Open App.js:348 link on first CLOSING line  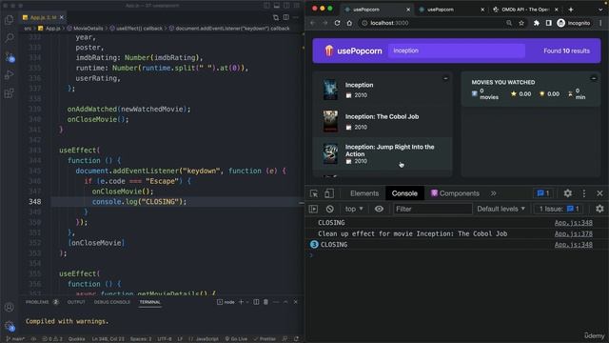[x=573, y=222]
